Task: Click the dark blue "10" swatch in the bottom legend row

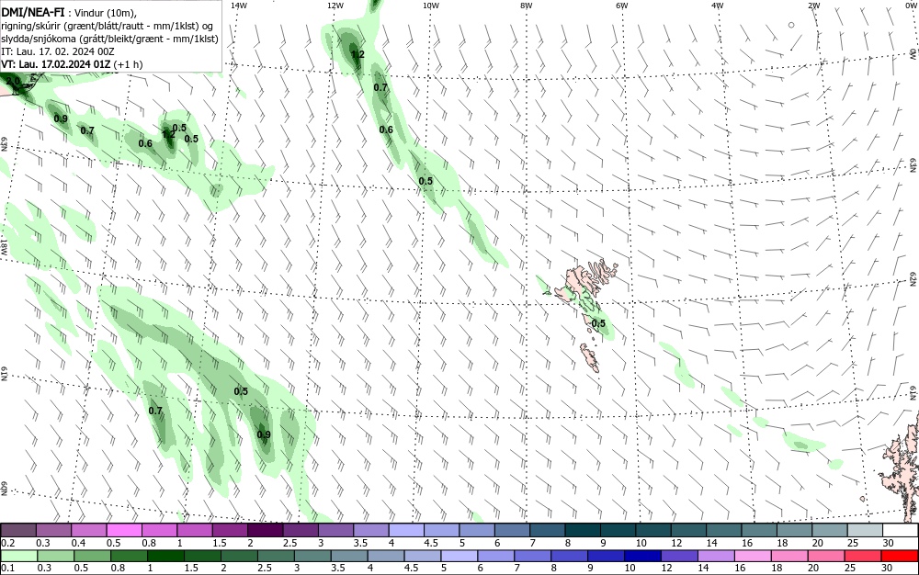Action: click(641, 556)
